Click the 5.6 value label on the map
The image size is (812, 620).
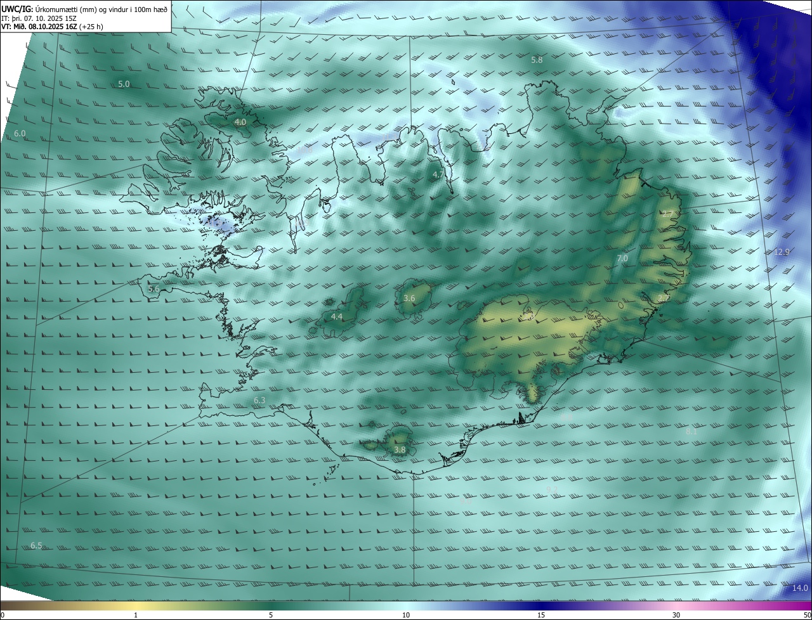[154, 288]
